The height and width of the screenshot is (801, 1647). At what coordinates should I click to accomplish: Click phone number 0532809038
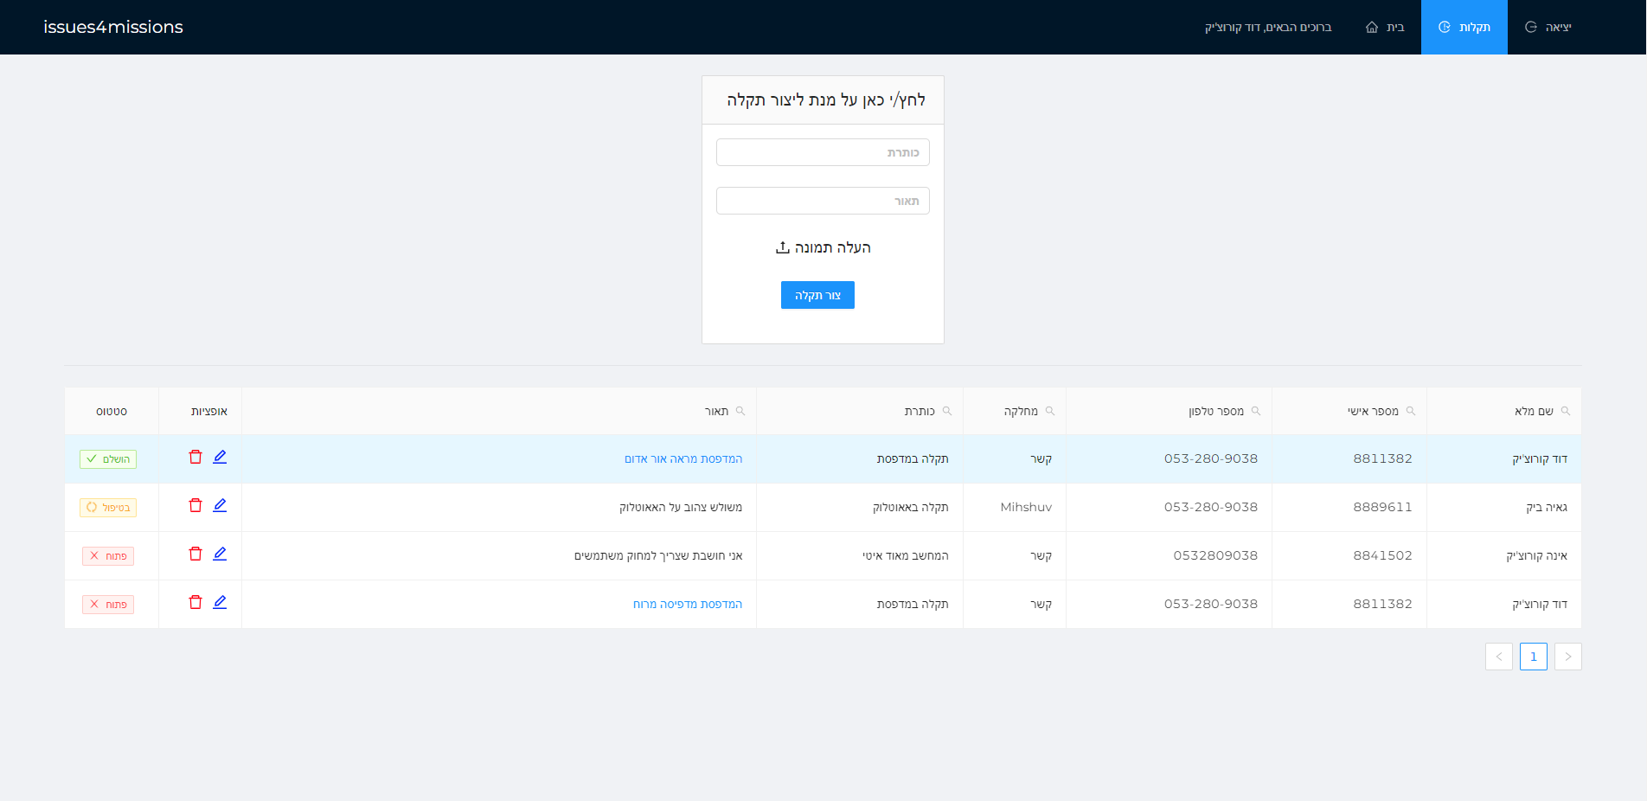[1215, 555]
